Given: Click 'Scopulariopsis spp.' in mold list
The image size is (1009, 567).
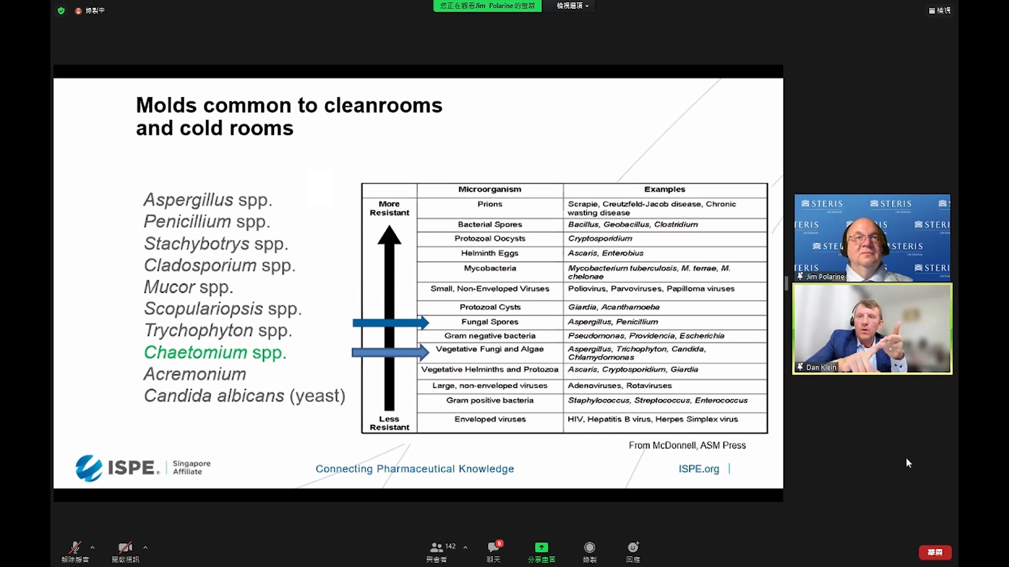Looking at the screenshot, I should click(x=223, y=309).
